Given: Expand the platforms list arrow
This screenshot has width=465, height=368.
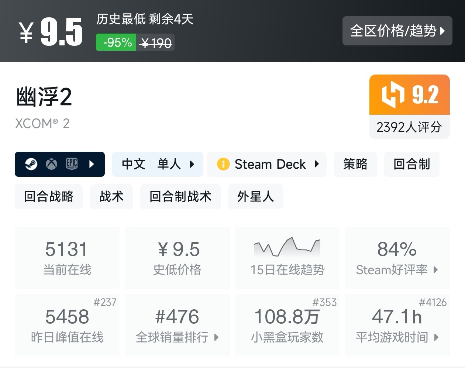Looking at the screenshot, I should [x=92, y=164].
